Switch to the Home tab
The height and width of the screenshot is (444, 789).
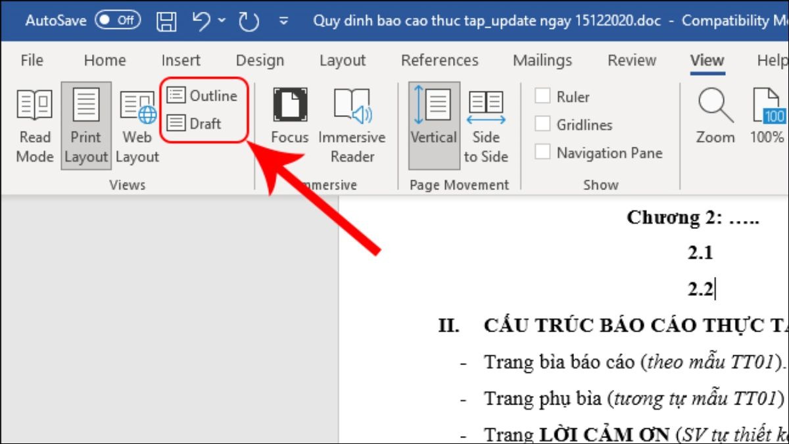click(105, 61)
